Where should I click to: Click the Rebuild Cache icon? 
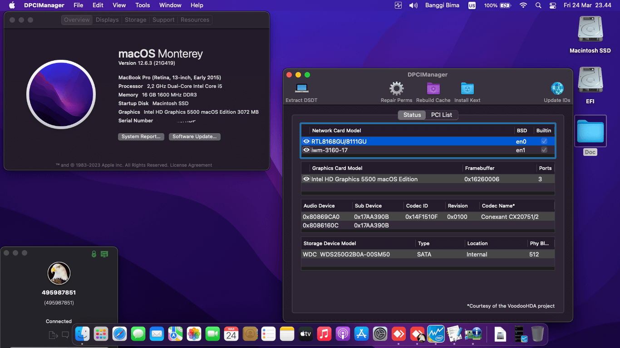[x=433, y=89]
